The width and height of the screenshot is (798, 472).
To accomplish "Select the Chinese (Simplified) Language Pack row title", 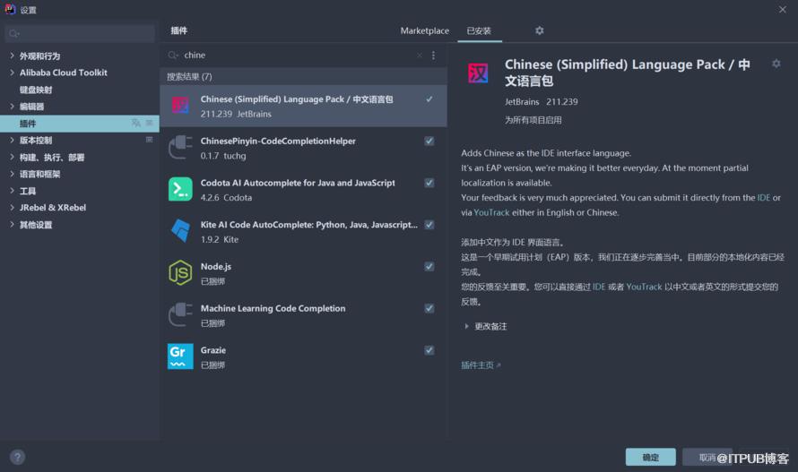I will (297, 99).
